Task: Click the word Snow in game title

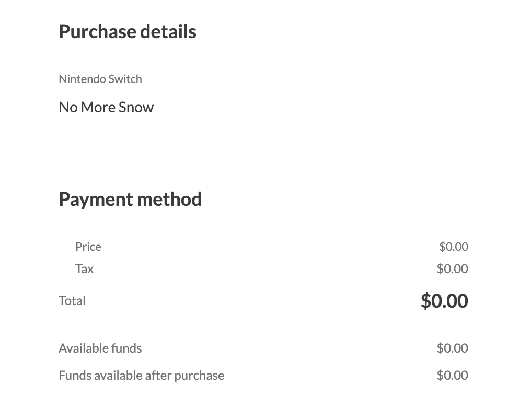Action: pyautogui.click(x=136, y=107)
